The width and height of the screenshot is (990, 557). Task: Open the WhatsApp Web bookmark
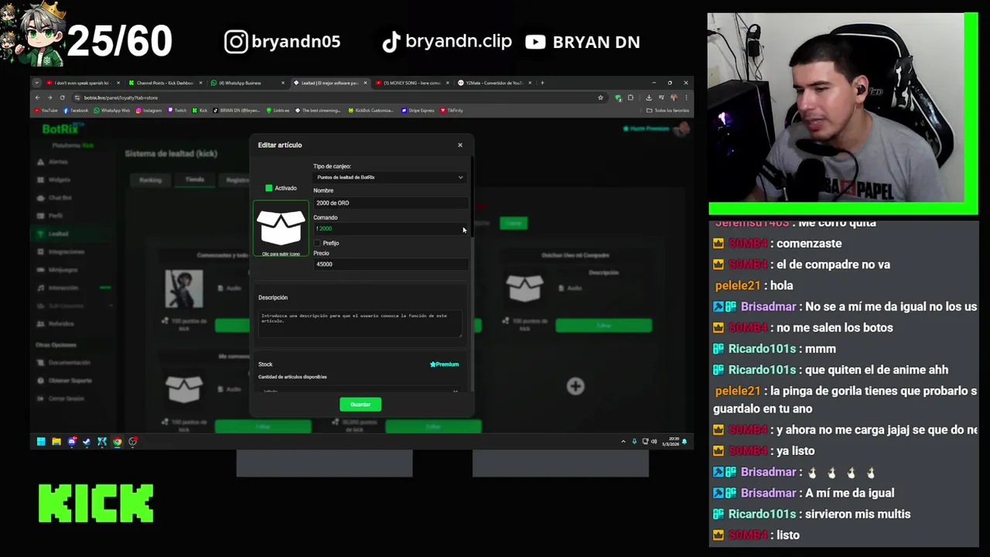112,111
